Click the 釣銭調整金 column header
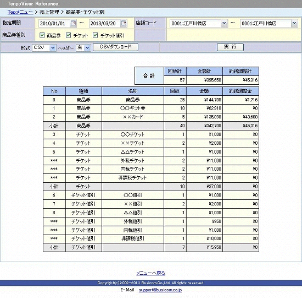 [x=241, y=91]
